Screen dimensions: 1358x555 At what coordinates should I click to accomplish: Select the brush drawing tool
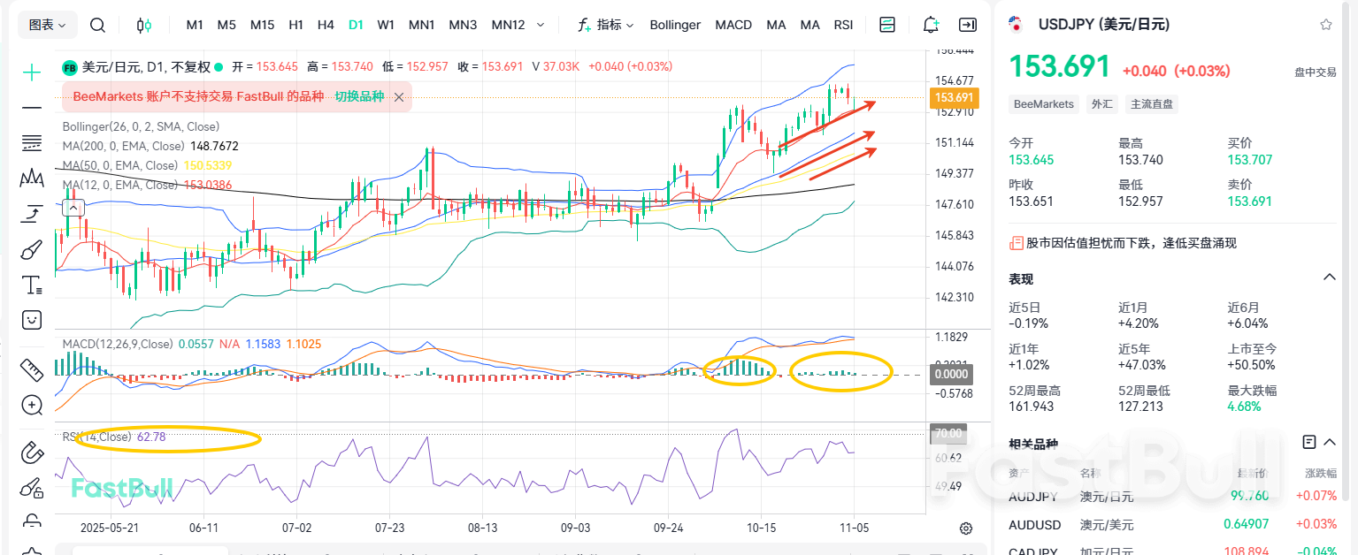click(31, 248)
